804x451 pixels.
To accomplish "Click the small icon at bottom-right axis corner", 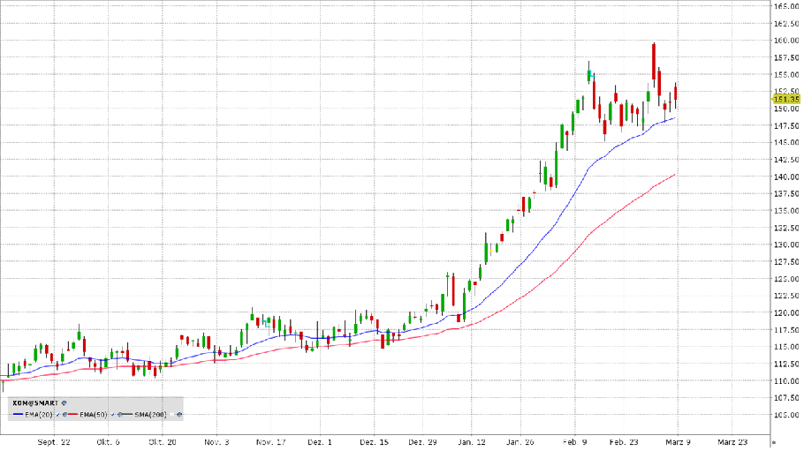I will [774, 440].
